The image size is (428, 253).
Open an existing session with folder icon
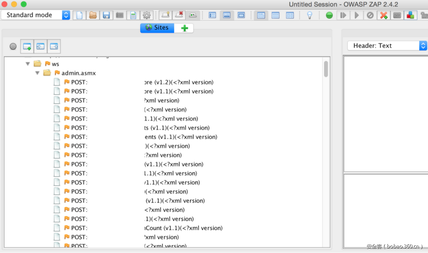93,15
